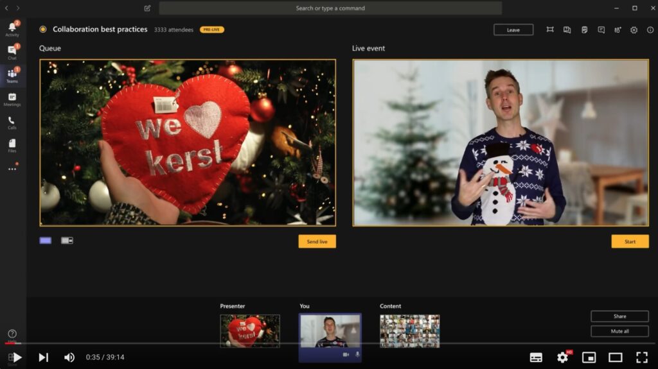Open device settings gear in event toolbar

tap(634, 30)
